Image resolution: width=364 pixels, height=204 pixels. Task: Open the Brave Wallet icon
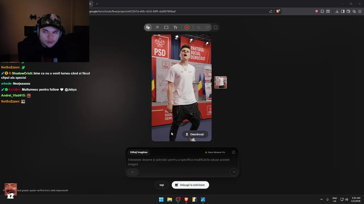pyautogui.click(x=348, y=11)
